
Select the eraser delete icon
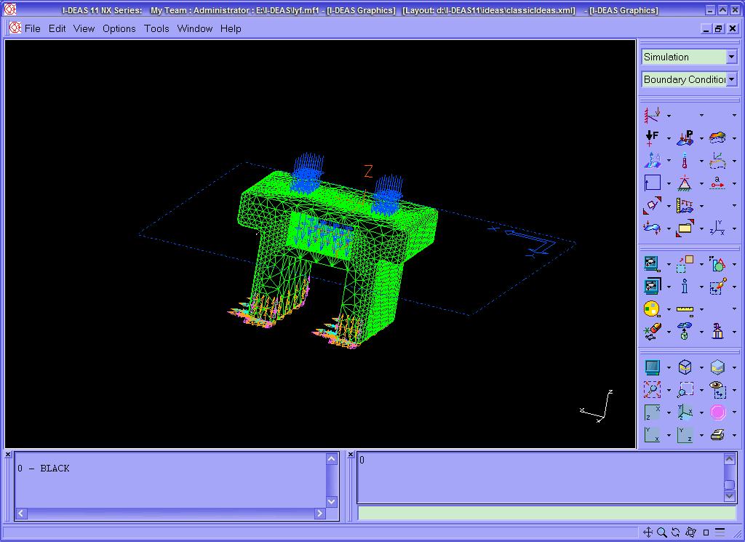tap(652, 332)
